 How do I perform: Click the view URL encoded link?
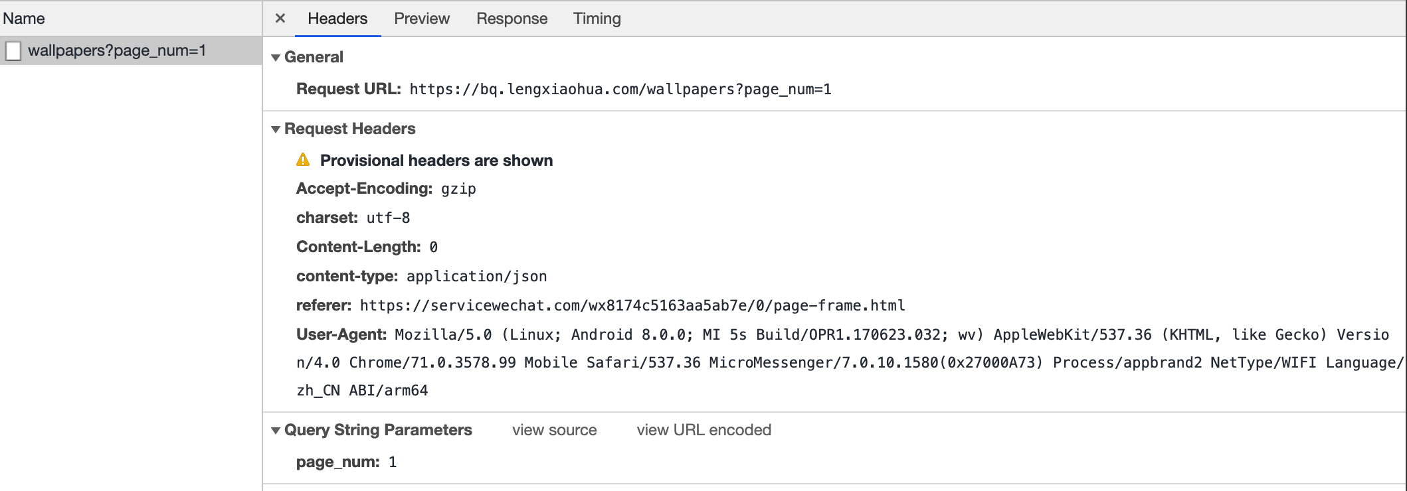(x=703, y=430)
